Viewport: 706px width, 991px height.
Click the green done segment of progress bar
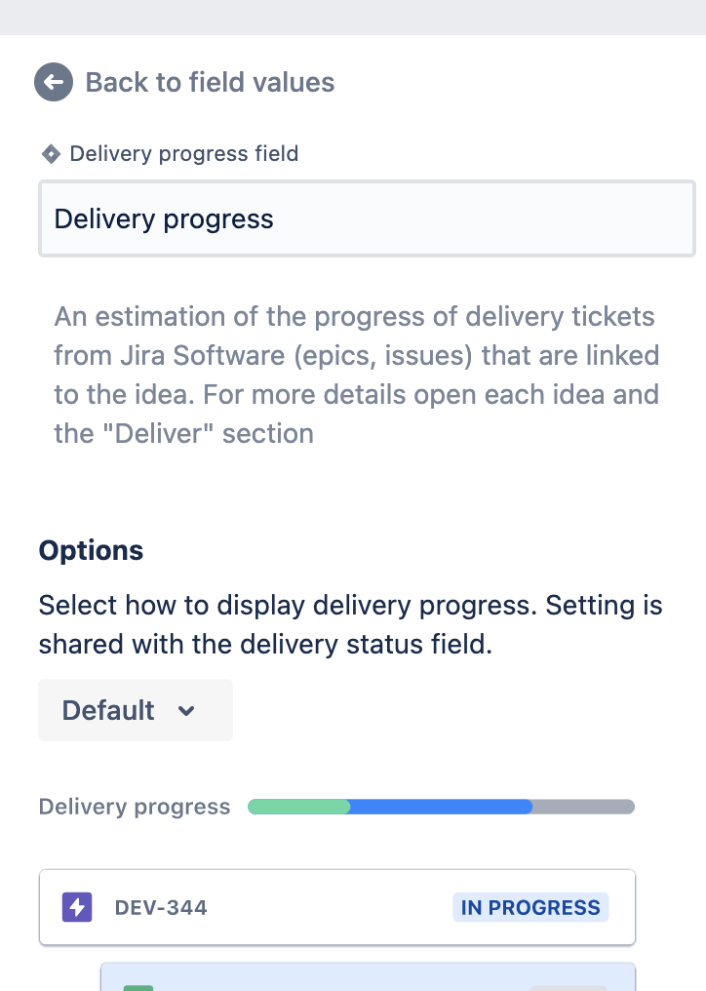tap(299, 807)
